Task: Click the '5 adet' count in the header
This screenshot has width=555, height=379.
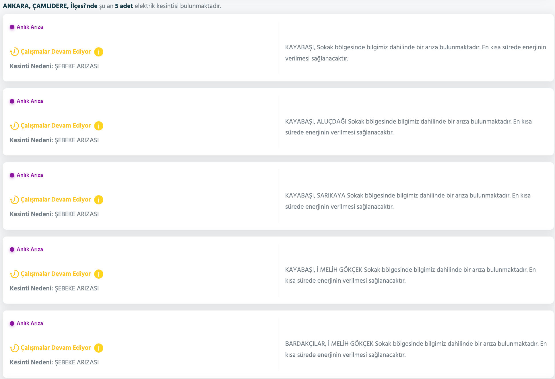Action: click(x=124, y=6)
